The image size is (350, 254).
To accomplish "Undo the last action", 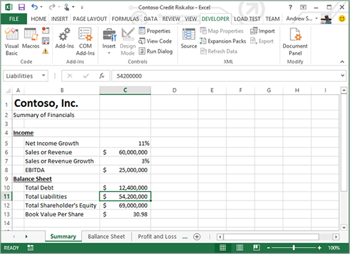I will [34, 7].
